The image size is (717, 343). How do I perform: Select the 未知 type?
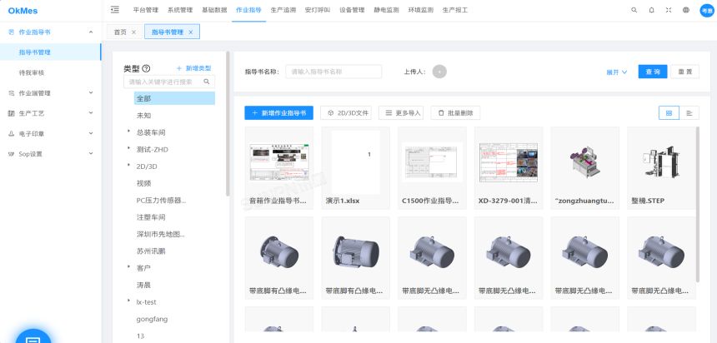(143, 116)
